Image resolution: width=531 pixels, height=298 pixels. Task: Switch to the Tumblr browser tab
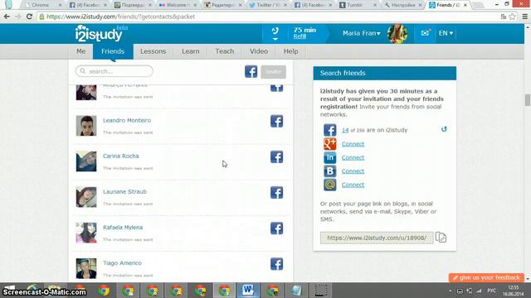tap(358, 5)
